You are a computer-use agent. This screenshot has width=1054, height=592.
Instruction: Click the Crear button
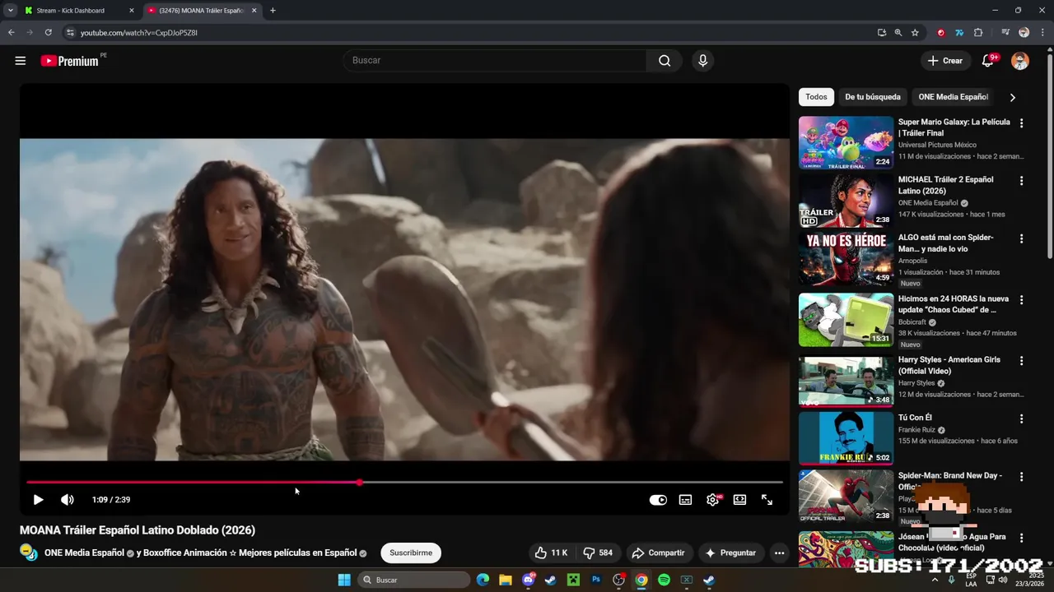(944, 61)
